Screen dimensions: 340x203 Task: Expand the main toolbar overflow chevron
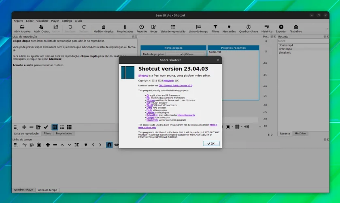click(327, 29)
